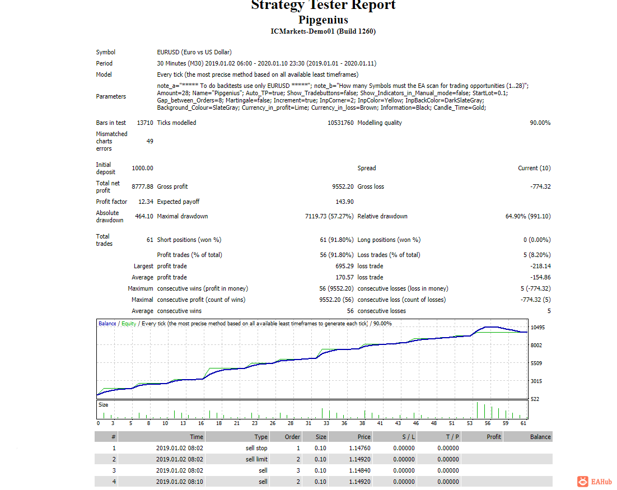Image resolution: width=617 pixels, height=490 pixels.
Task: Click Modelling quality value "90.00%"
Action: tap(540, 123)
